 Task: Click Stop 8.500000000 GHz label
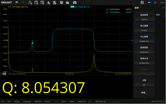[123, 74]
